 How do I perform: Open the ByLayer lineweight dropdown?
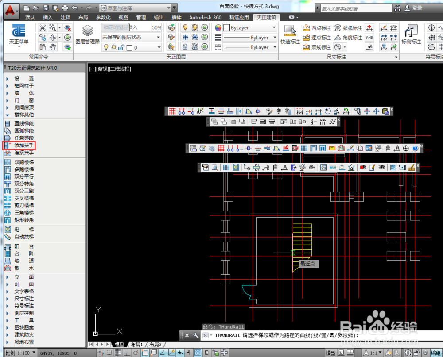[250, 37]
